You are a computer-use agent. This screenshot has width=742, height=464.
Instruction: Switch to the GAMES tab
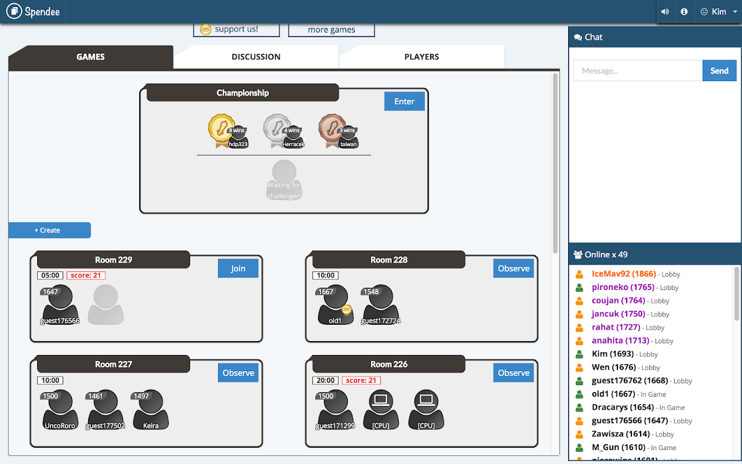pos(90,57)
